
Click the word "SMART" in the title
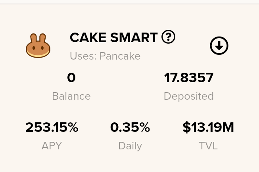point(134,37)
